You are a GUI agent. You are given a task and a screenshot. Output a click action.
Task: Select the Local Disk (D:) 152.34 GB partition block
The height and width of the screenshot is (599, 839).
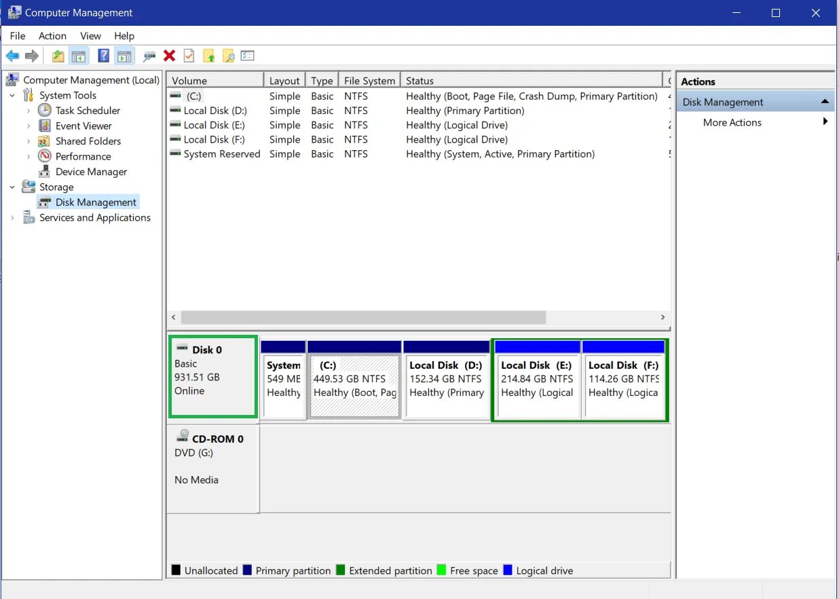point(446,380)
